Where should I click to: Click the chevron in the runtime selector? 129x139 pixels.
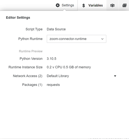tap(102, 39)
